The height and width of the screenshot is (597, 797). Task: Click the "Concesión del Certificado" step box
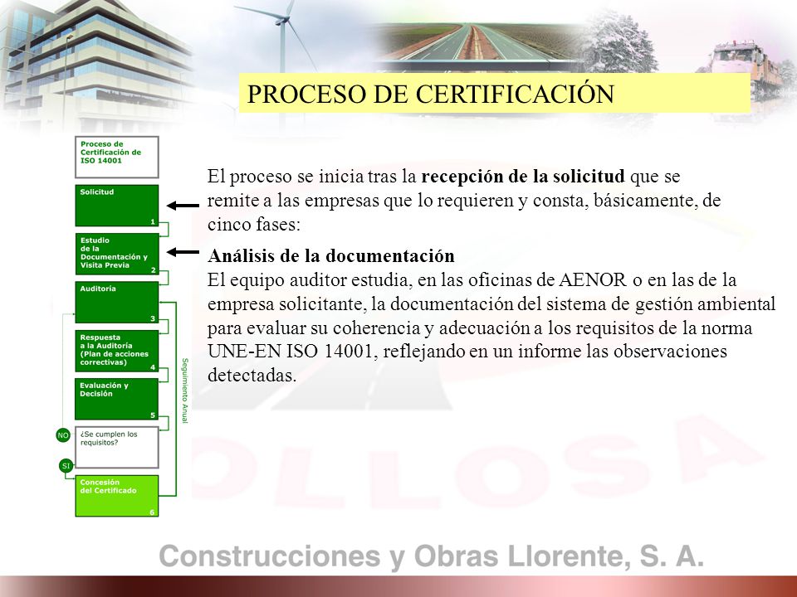pos(117,496)
